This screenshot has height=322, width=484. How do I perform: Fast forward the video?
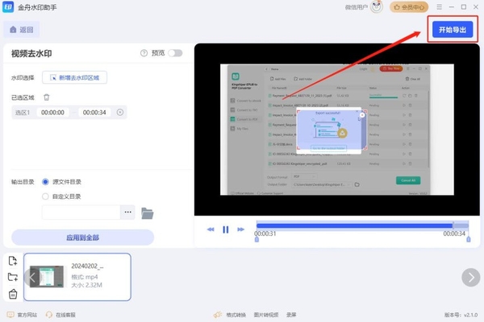point(240,229)
